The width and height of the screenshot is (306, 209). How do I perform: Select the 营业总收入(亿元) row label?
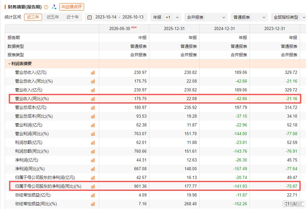(x=31, y=72)
